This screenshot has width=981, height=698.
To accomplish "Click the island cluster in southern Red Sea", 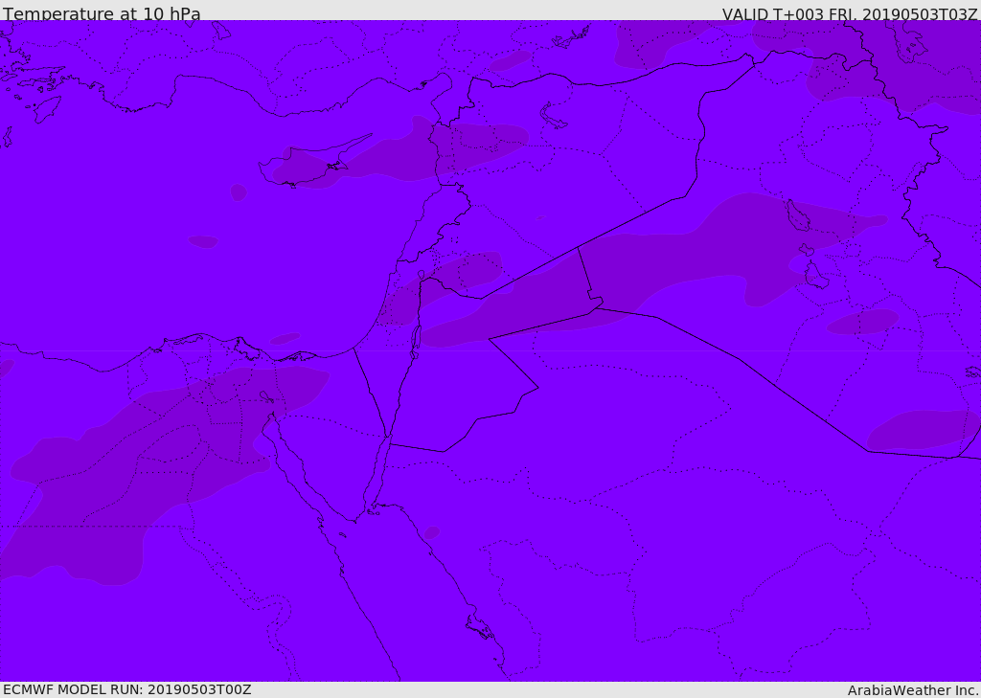I will pyautogui.click(x=479, y=627).
